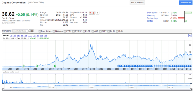Set chart zoom to 5y
This screenshot has height=92, width=193.
click(38, 36)
